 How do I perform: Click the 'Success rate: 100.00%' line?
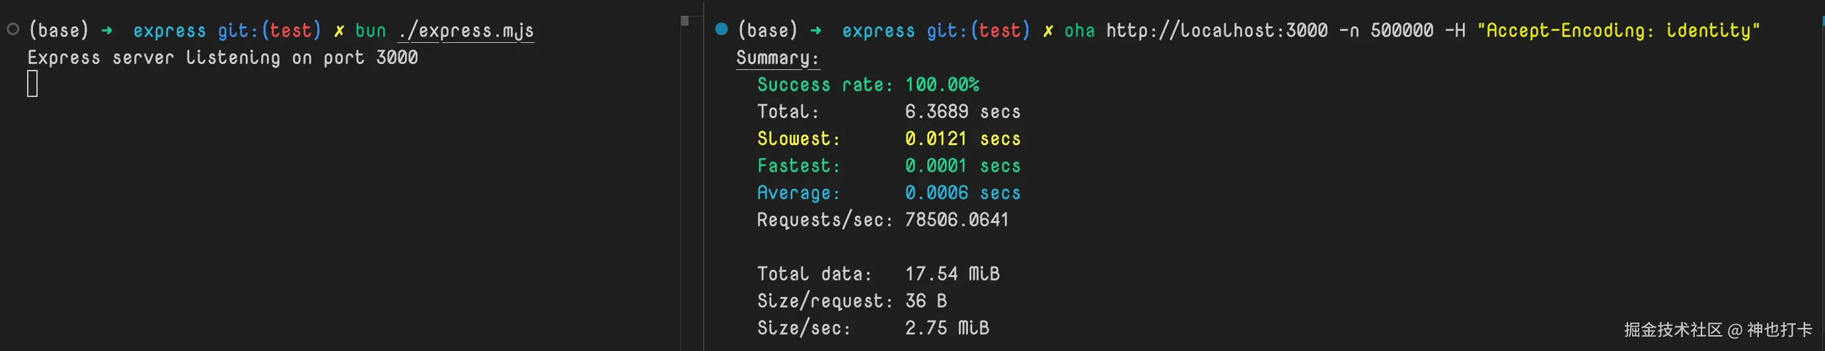pos(868,84)
